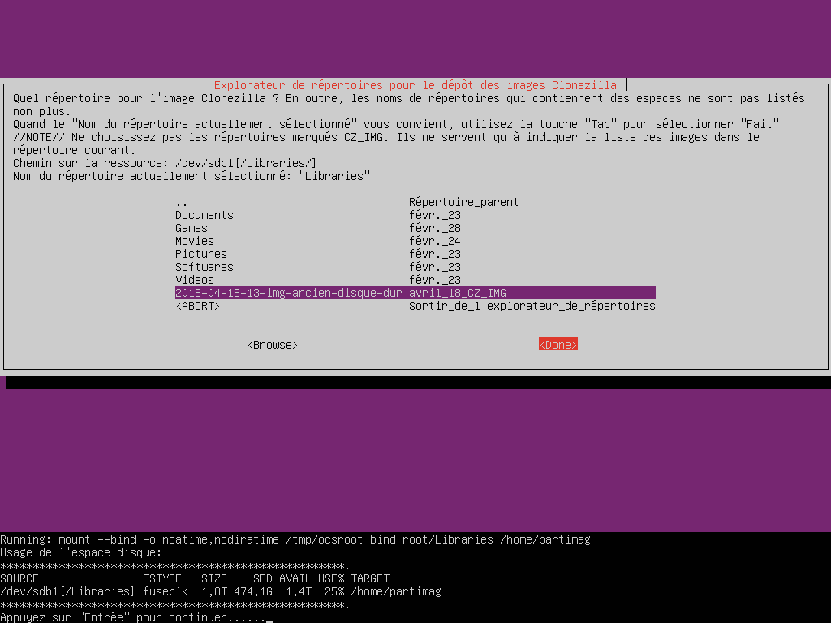Select the Browse button
831x623 pixels.
(273, 345)
